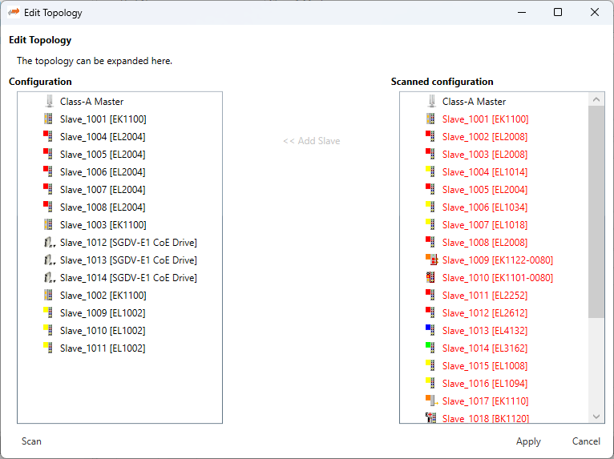
Task: Click the << Add Slave button
Action: point(311,141)
